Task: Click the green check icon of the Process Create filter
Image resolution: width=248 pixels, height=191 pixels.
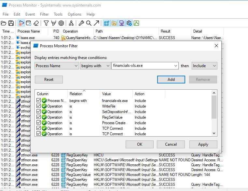Action: point(44,123)
